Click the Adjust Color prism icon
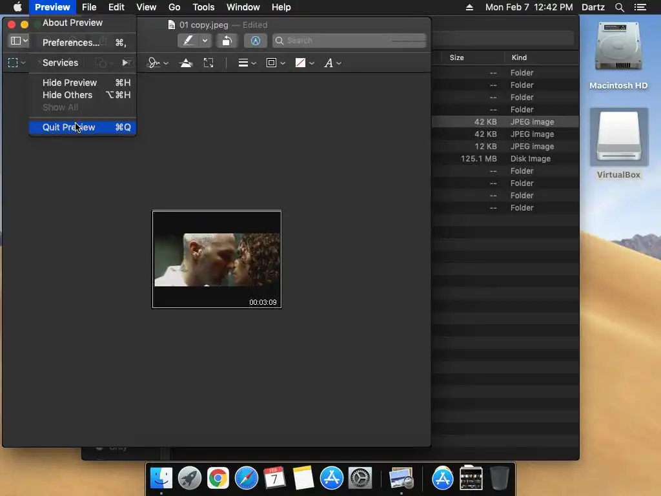 (185, 63)
